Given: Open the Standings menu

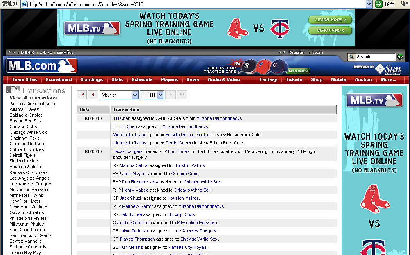Looking at the screenshot, I should tap(91, 79).
